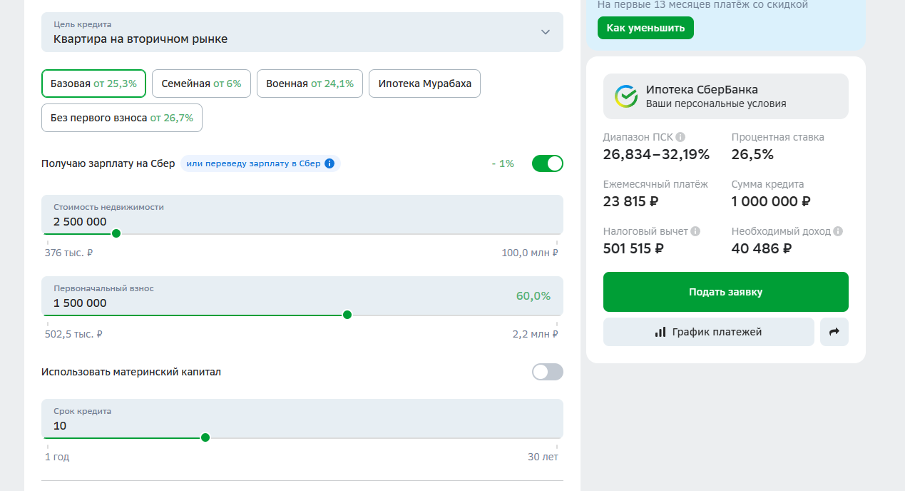Click the Процентная ставка value 26,5%
The image size is (905, 491).
point(752,155)
